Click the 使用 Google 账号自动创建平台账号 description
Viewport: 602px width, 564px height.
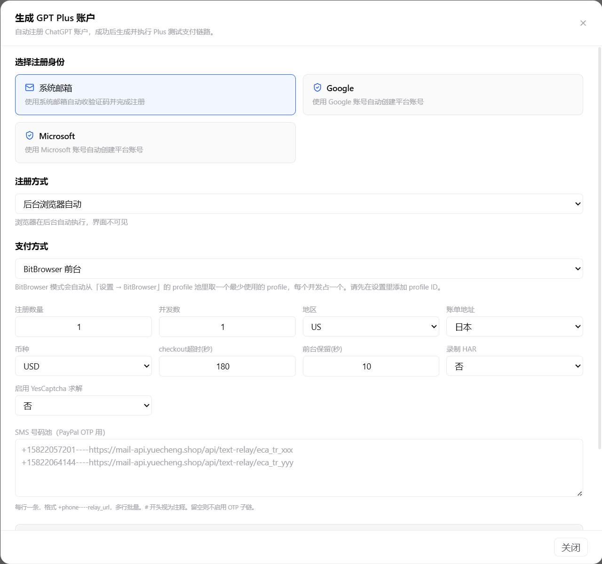coord(368,102)
